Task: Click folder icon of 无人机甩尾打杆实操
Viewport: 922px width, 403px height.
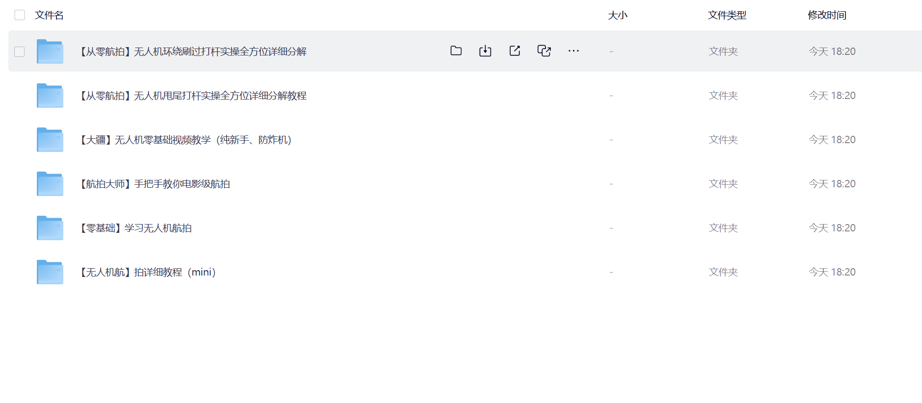Action: pyautogui.click(x=50, y=96)
